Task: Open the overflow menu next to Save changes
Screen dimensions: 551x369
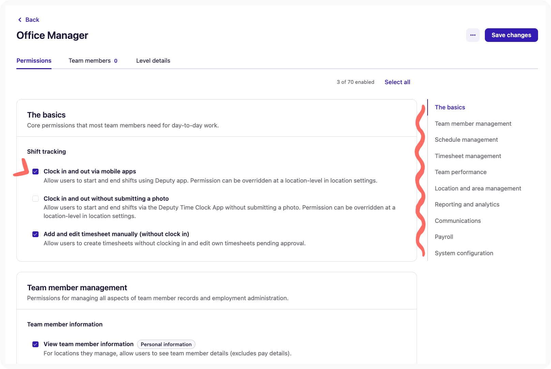Action: [473, 35]
